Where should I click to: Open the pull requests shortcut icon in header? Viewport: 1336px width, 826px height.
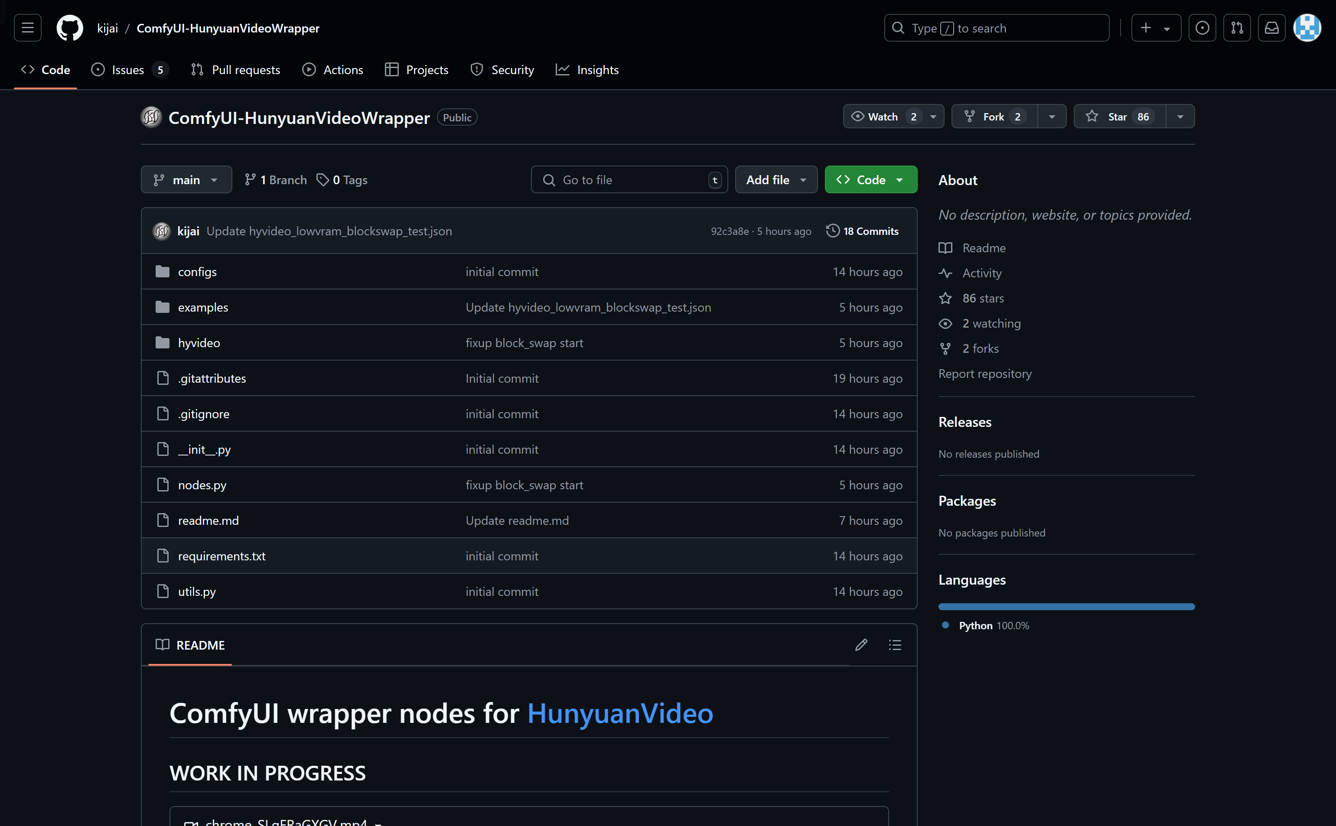coord(1237,28)
